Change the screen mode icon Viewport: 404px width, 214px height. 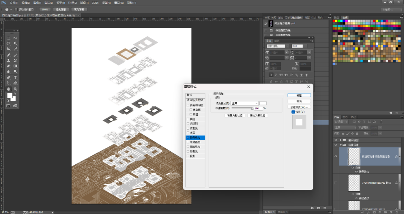click(x=15, y=106)
